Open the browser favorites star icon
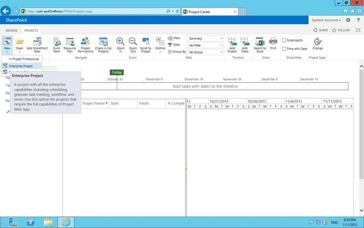 coord(352,11)
